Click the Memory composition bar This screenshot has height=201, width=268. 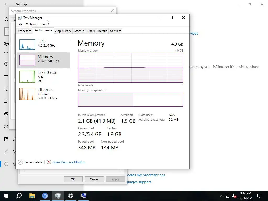[x=131, y=100]
